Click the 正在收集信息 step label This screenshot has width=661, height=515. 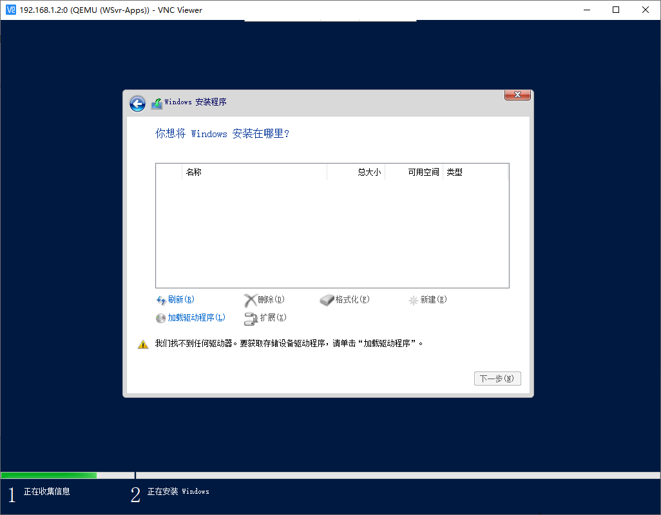47,491
